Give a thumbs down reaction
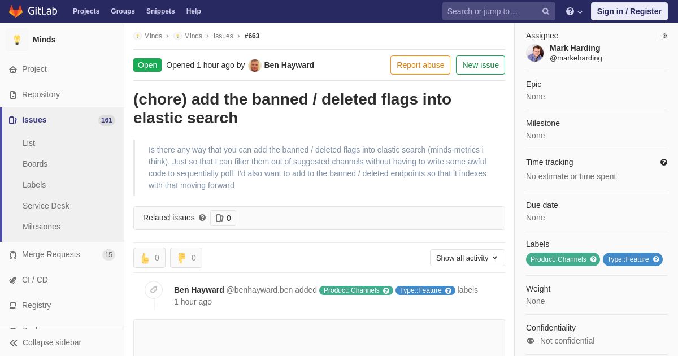The width and height of the screenshot is (678, 356). pos(186,258)
